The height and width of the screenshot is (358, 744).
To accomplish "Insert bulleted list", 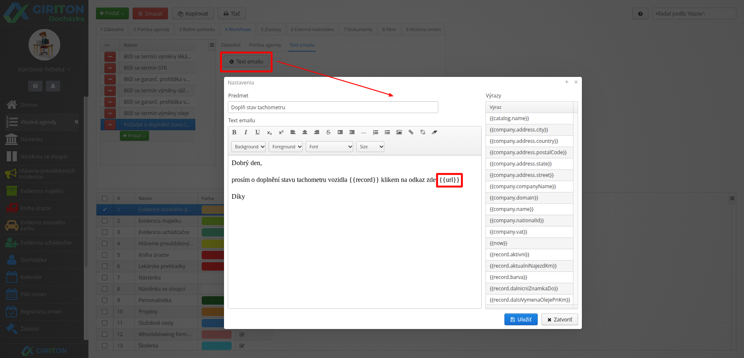I will point(387,132).
